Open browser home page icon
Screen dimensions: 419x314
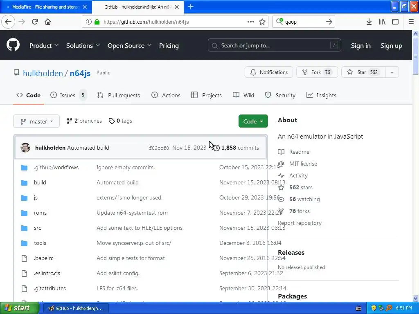click(x=48, y=22)
